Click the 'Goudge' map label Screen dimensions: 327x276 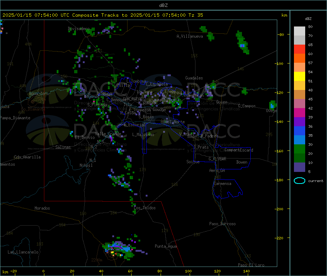click(x=159, y=110)
